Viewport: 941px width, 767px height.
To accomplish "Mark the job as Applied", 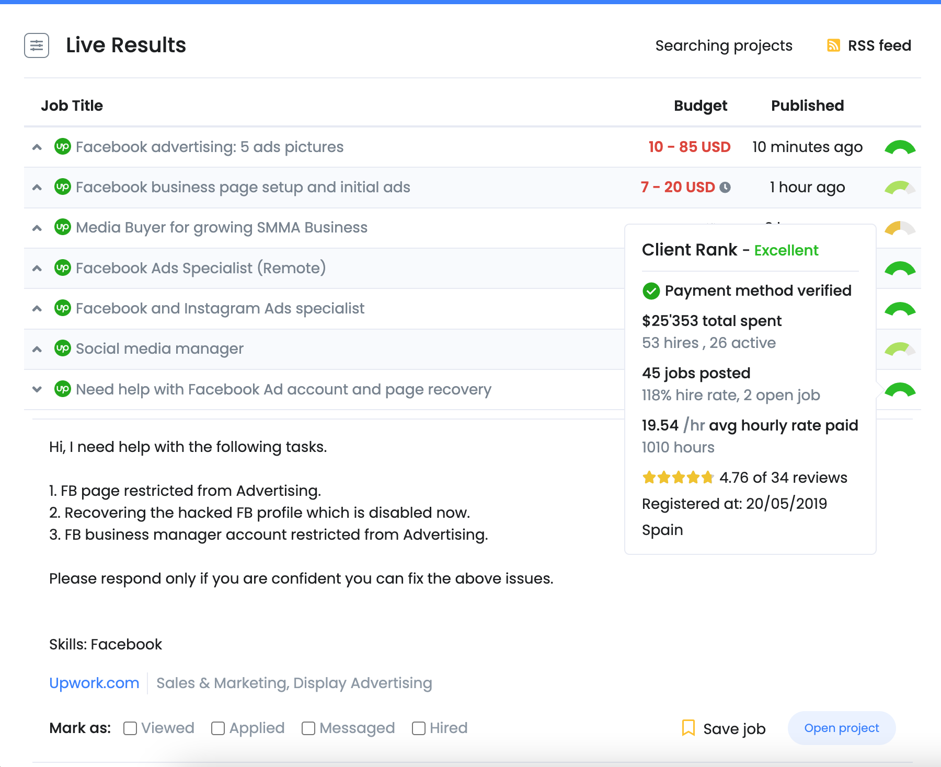I will point(218,728).
